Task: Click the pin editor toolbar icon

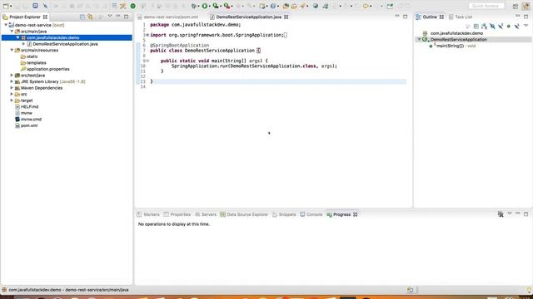Action: (390, 6)
